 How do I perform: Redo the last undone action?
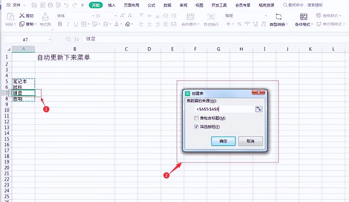click(74, 5)
